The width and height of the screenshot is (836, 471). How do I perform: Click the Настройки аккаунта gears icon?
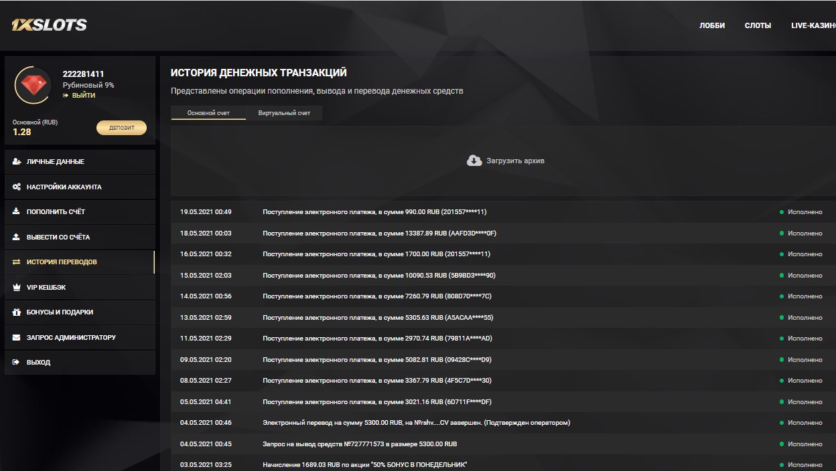click(x=17, y=187)
